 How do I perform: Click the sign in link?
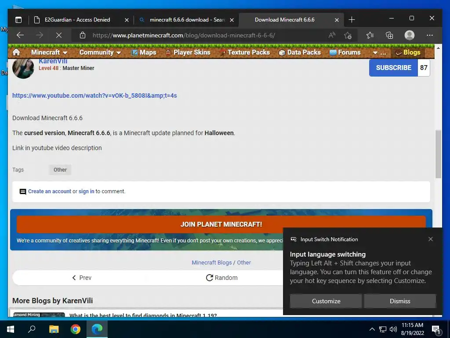(87, 191)
